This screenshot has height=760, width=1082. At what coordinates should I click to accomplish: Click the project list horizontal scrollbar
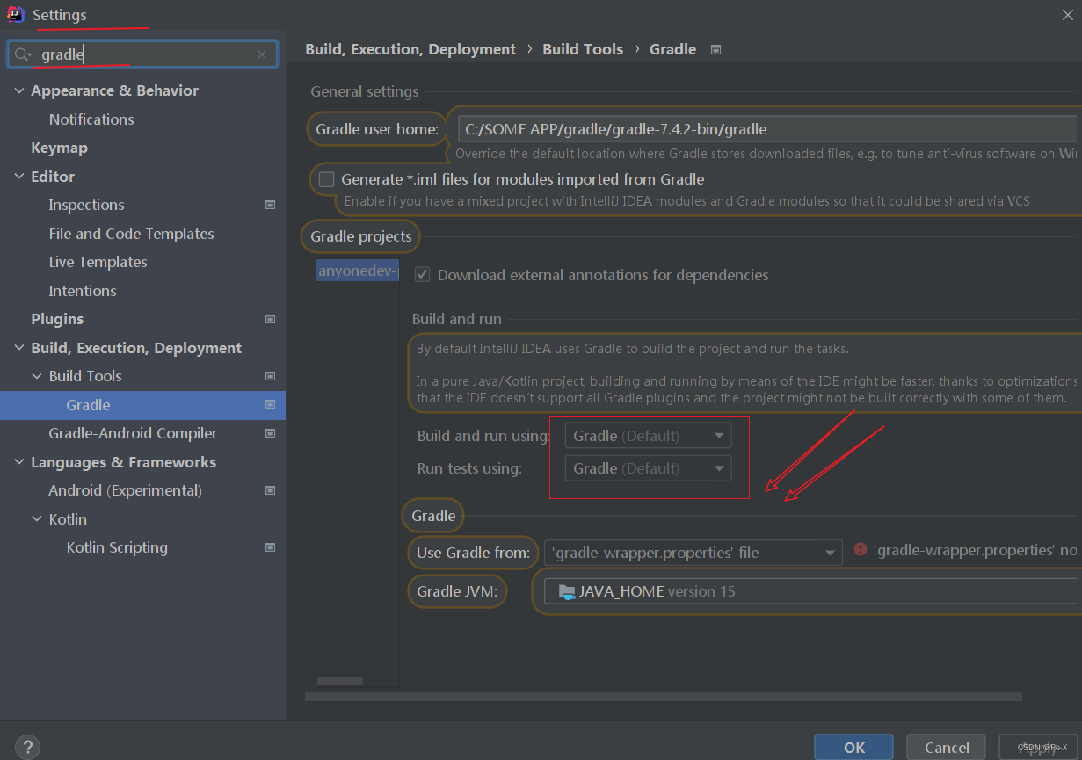click(x=339, y=680)
